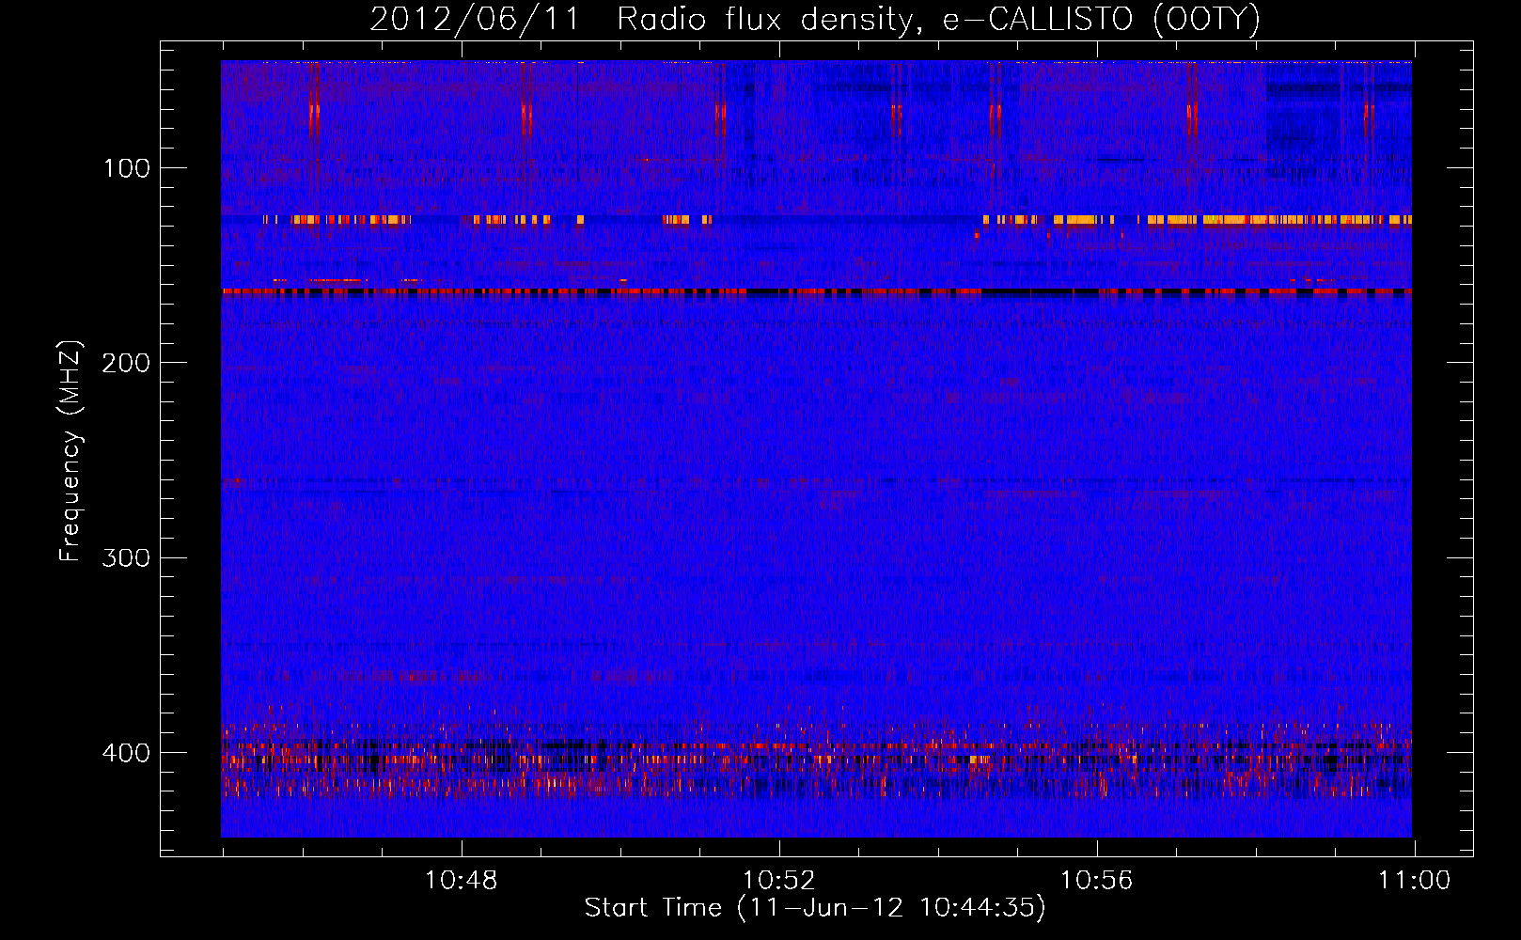Click the 300 frequency tick label

126,558
